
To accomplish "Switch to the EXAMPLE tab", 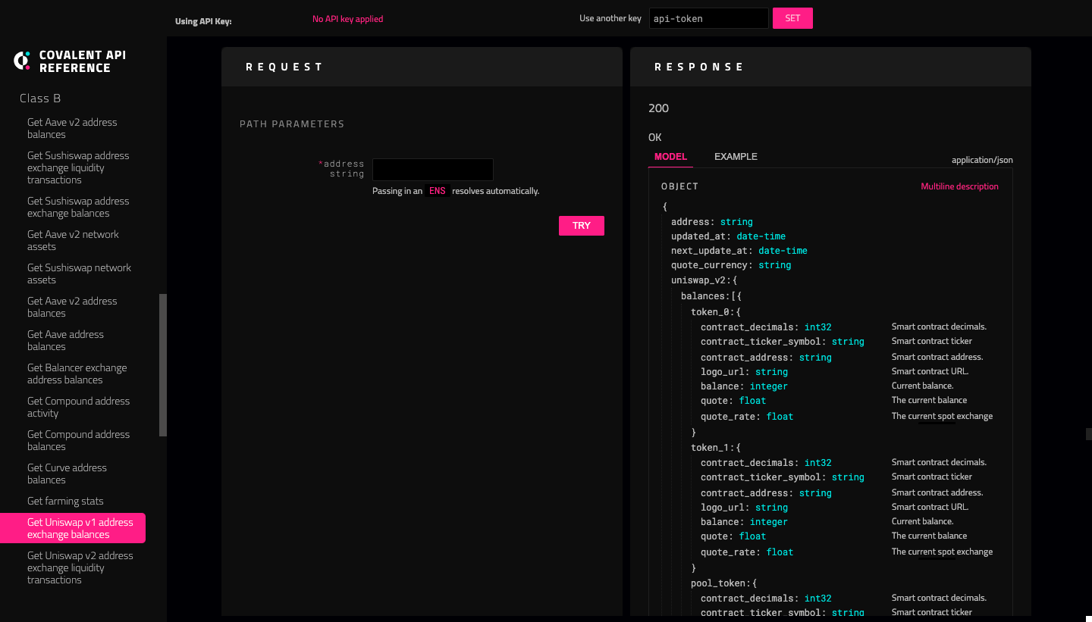I will pos(736,157).
